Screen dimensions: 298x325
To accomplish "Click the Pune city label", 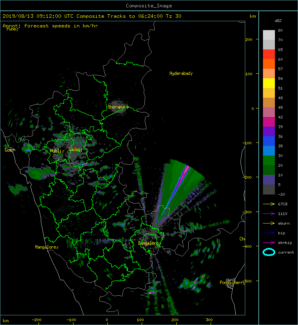I will pos(12,29).
